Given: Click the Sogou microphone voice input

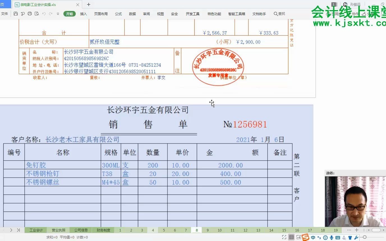Looking at the screenshot, I should [332, 238].
